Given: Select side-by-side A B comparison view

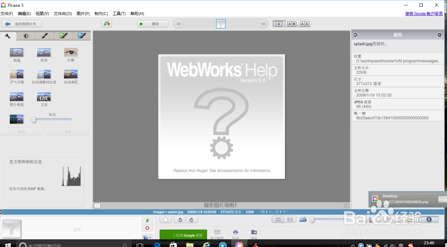Looking at the screenshot, I should coord(291,24).
